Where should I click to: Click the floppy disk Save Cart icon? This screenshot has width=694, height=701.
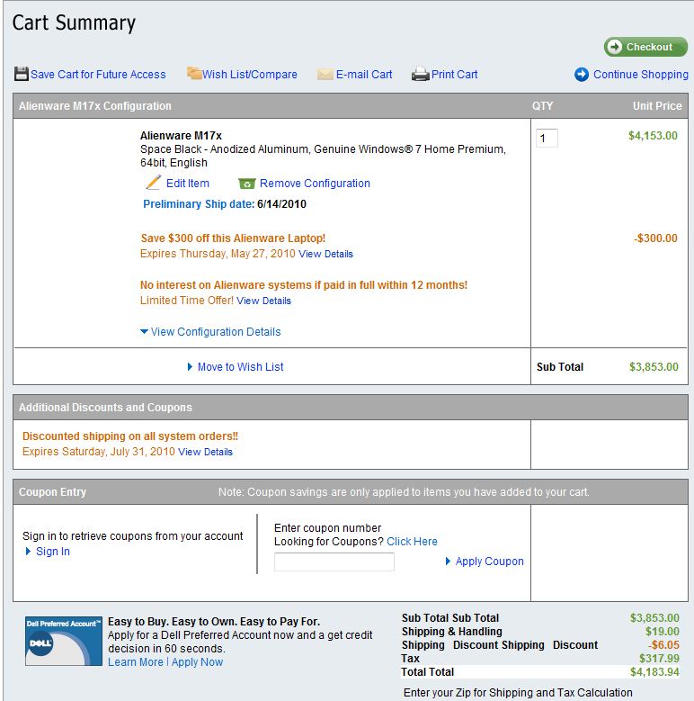pyautogui.click(x=22, y=74)
